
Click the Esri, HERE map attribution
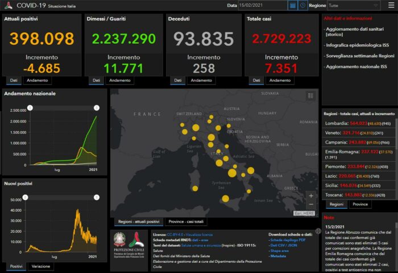(x=304, y=213)
